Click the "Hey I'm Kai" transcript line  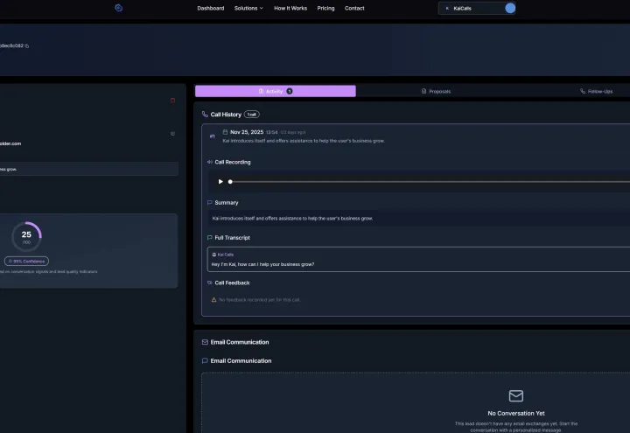coord(262,264)
